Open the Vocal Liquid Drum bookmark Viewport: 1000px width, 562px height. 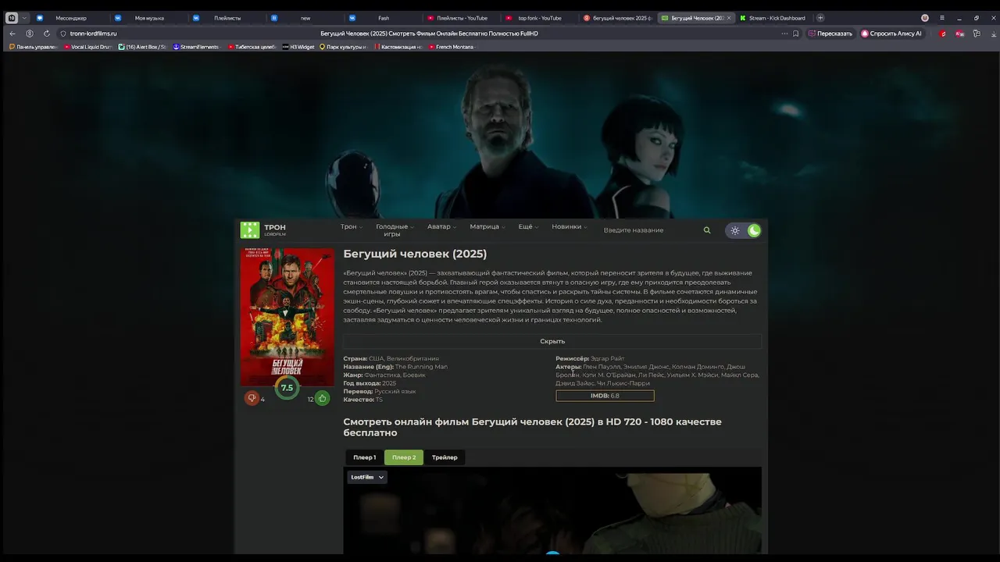pos(88,47)
